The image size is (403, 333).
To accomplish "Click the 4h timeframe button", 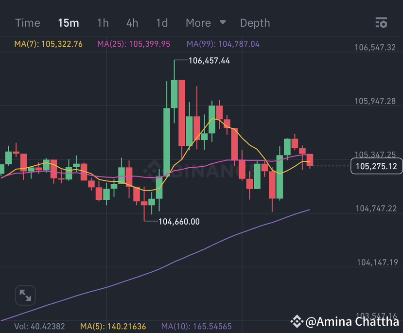I will (132, 23).
